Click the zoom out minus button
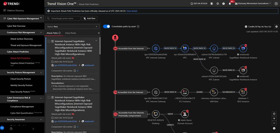This screenshot has width=280, height=133. point(274,123)
